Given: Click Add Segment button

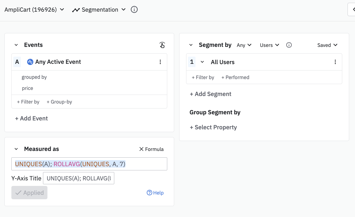Looking at the screenshot, I should (x=211, y=94).
